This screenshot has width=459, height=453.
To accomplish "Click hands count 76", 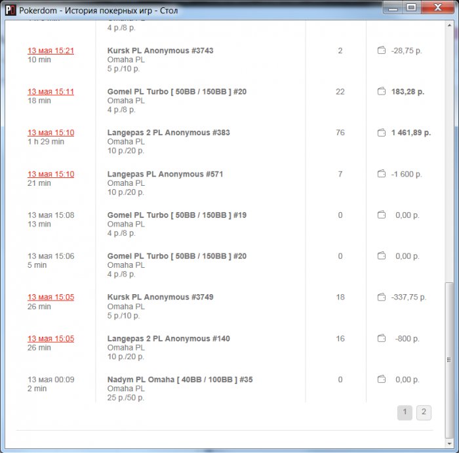I will pyautogui.click(x=340, y=133).
